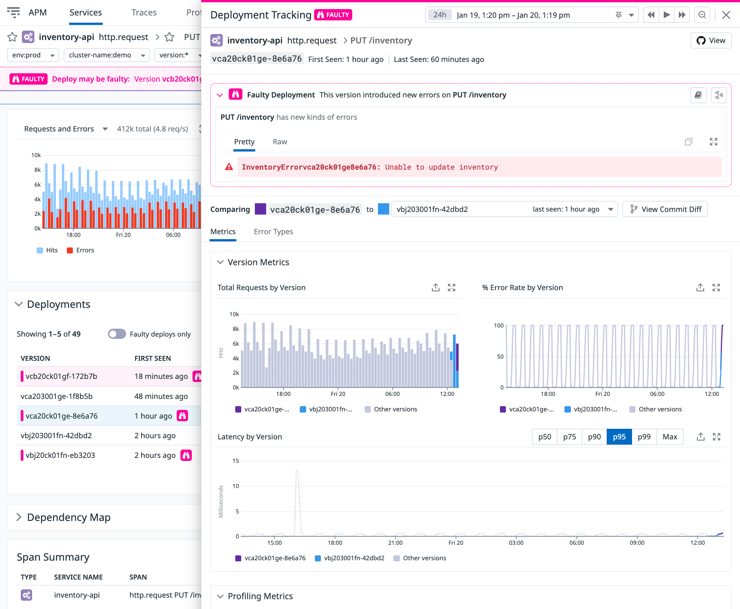Switch to the Services tab
Screen dimensions: 740x609
coord(86,12)
